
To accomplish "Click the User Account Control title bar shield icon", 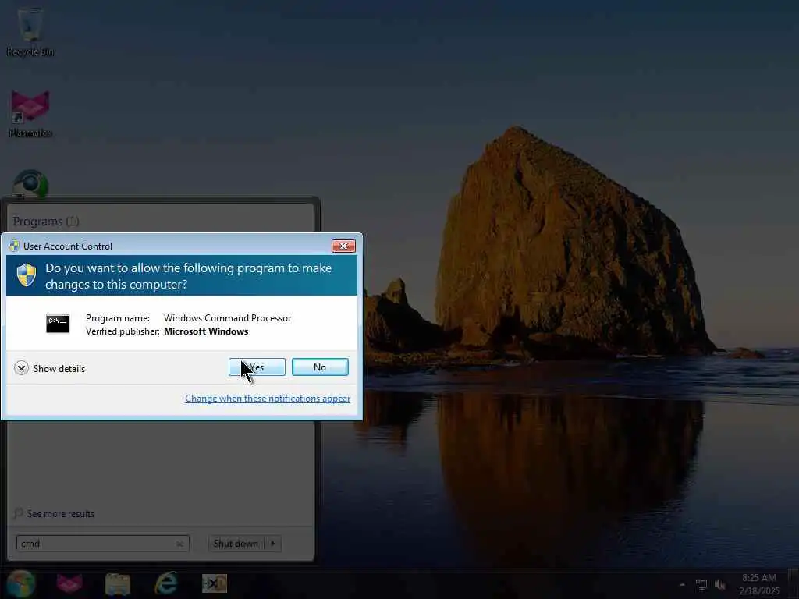I will 14,246.
